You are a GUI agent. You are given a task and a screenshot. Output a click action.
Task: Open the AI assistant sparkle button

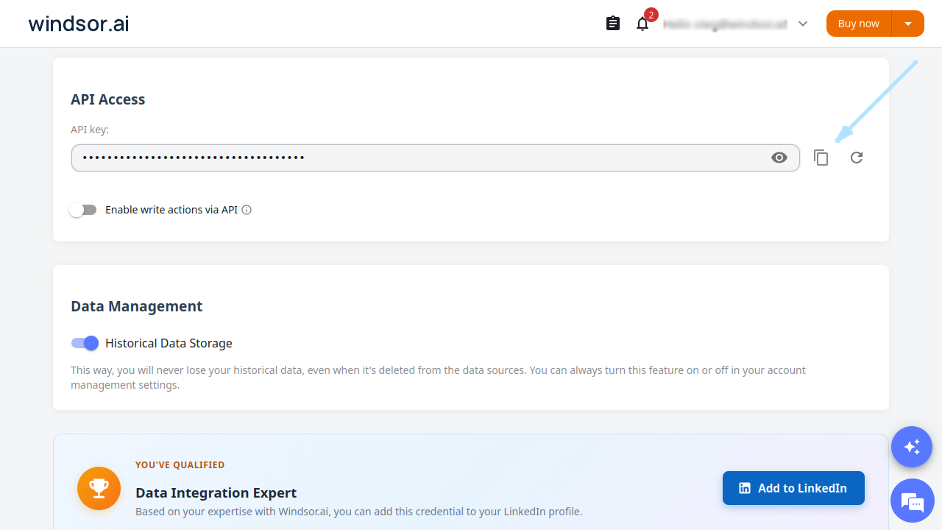point(912,447)
